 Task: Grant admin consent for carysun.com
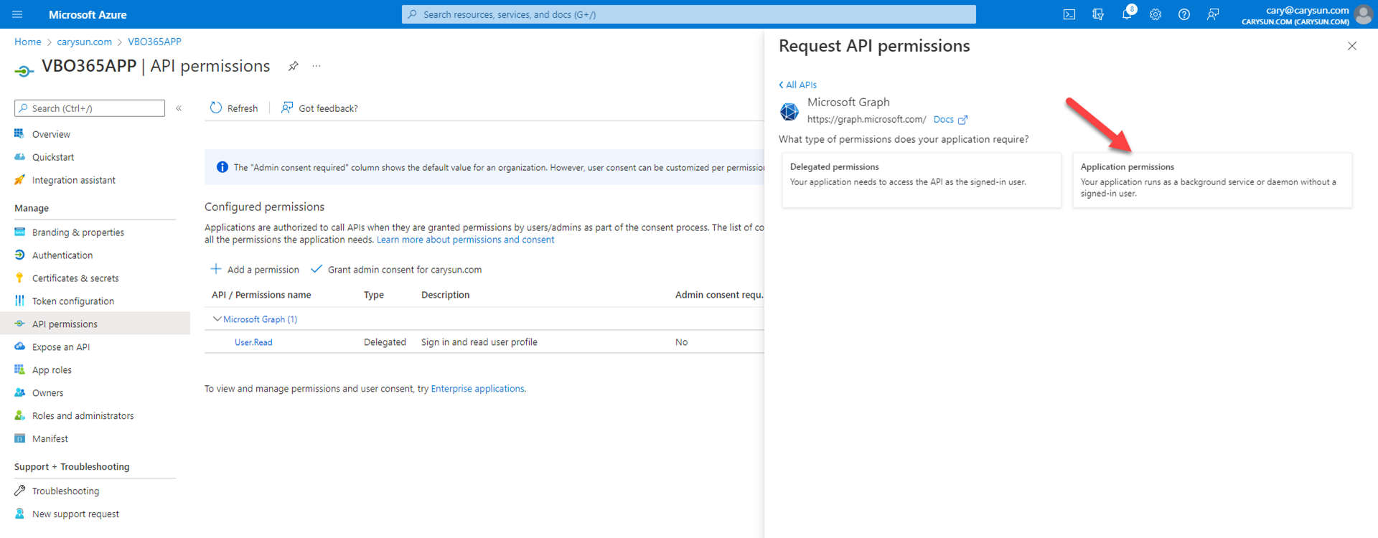coord(396,270)
